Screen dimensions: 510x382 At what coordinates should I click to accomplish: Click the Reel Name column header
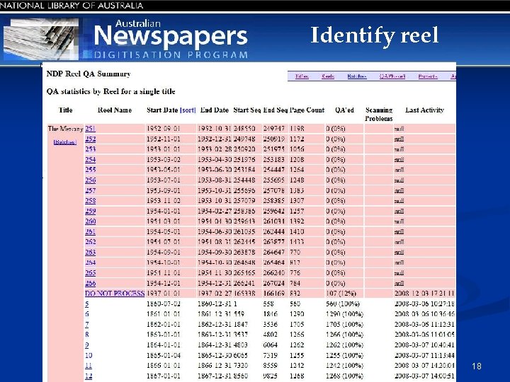point(115,110)
